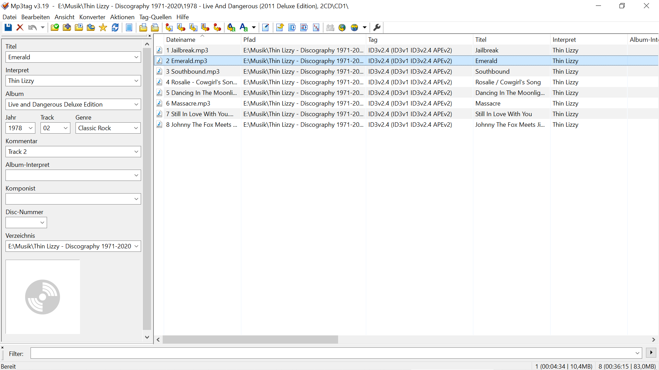Run Tag - Filename converter icon
This screenshot has width=659, height=370.
coord(169,27)
